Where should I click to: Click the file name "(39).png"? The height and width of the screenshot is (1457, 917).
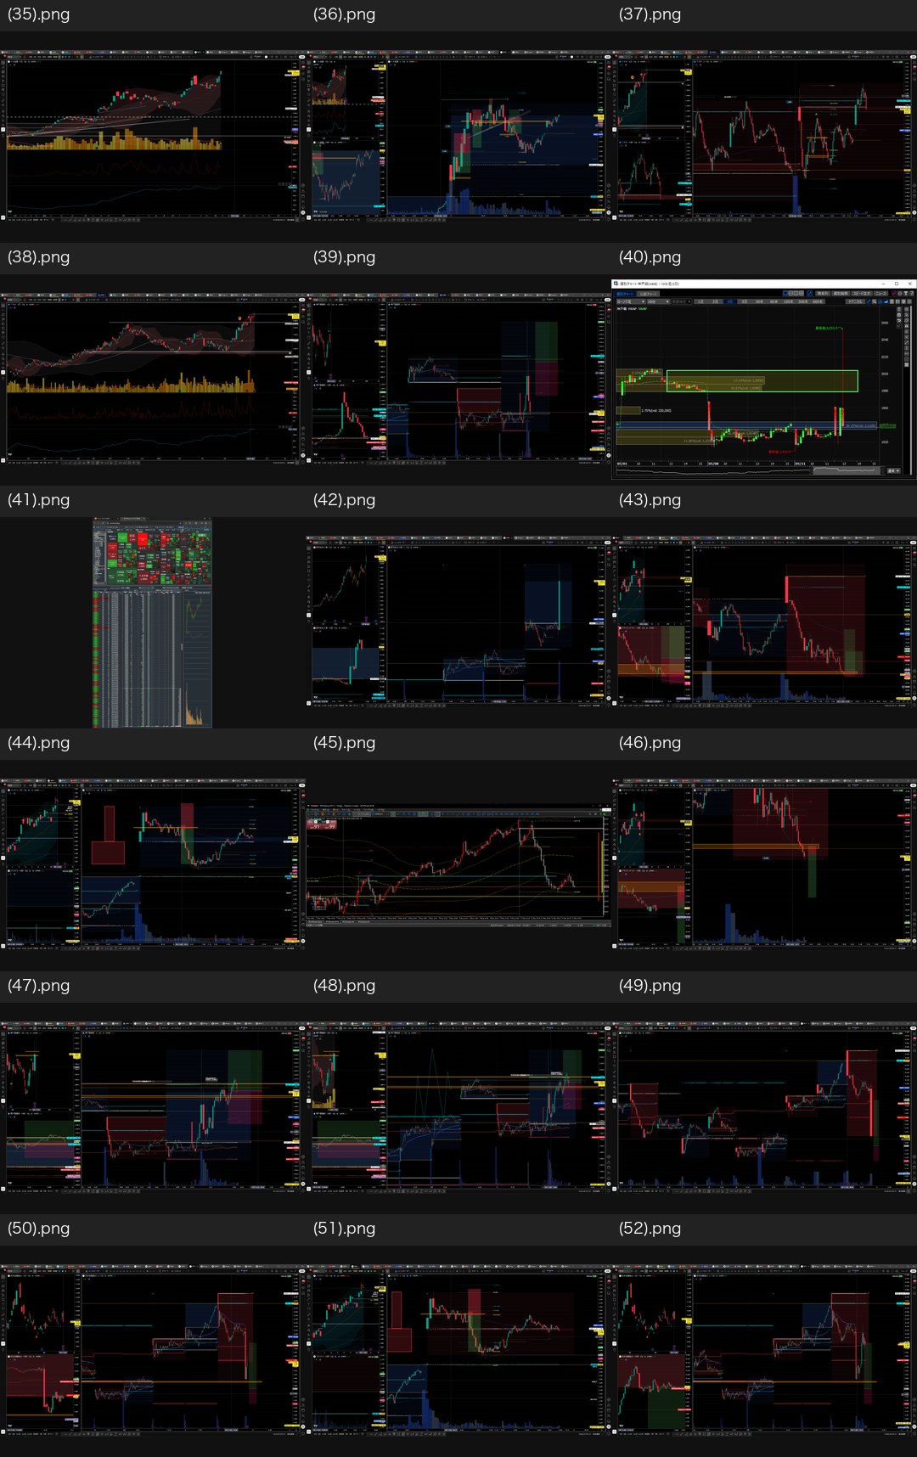[x=345, y=257]
